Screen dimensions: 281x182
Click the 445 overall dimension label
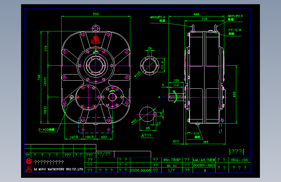tap(196, 14)
